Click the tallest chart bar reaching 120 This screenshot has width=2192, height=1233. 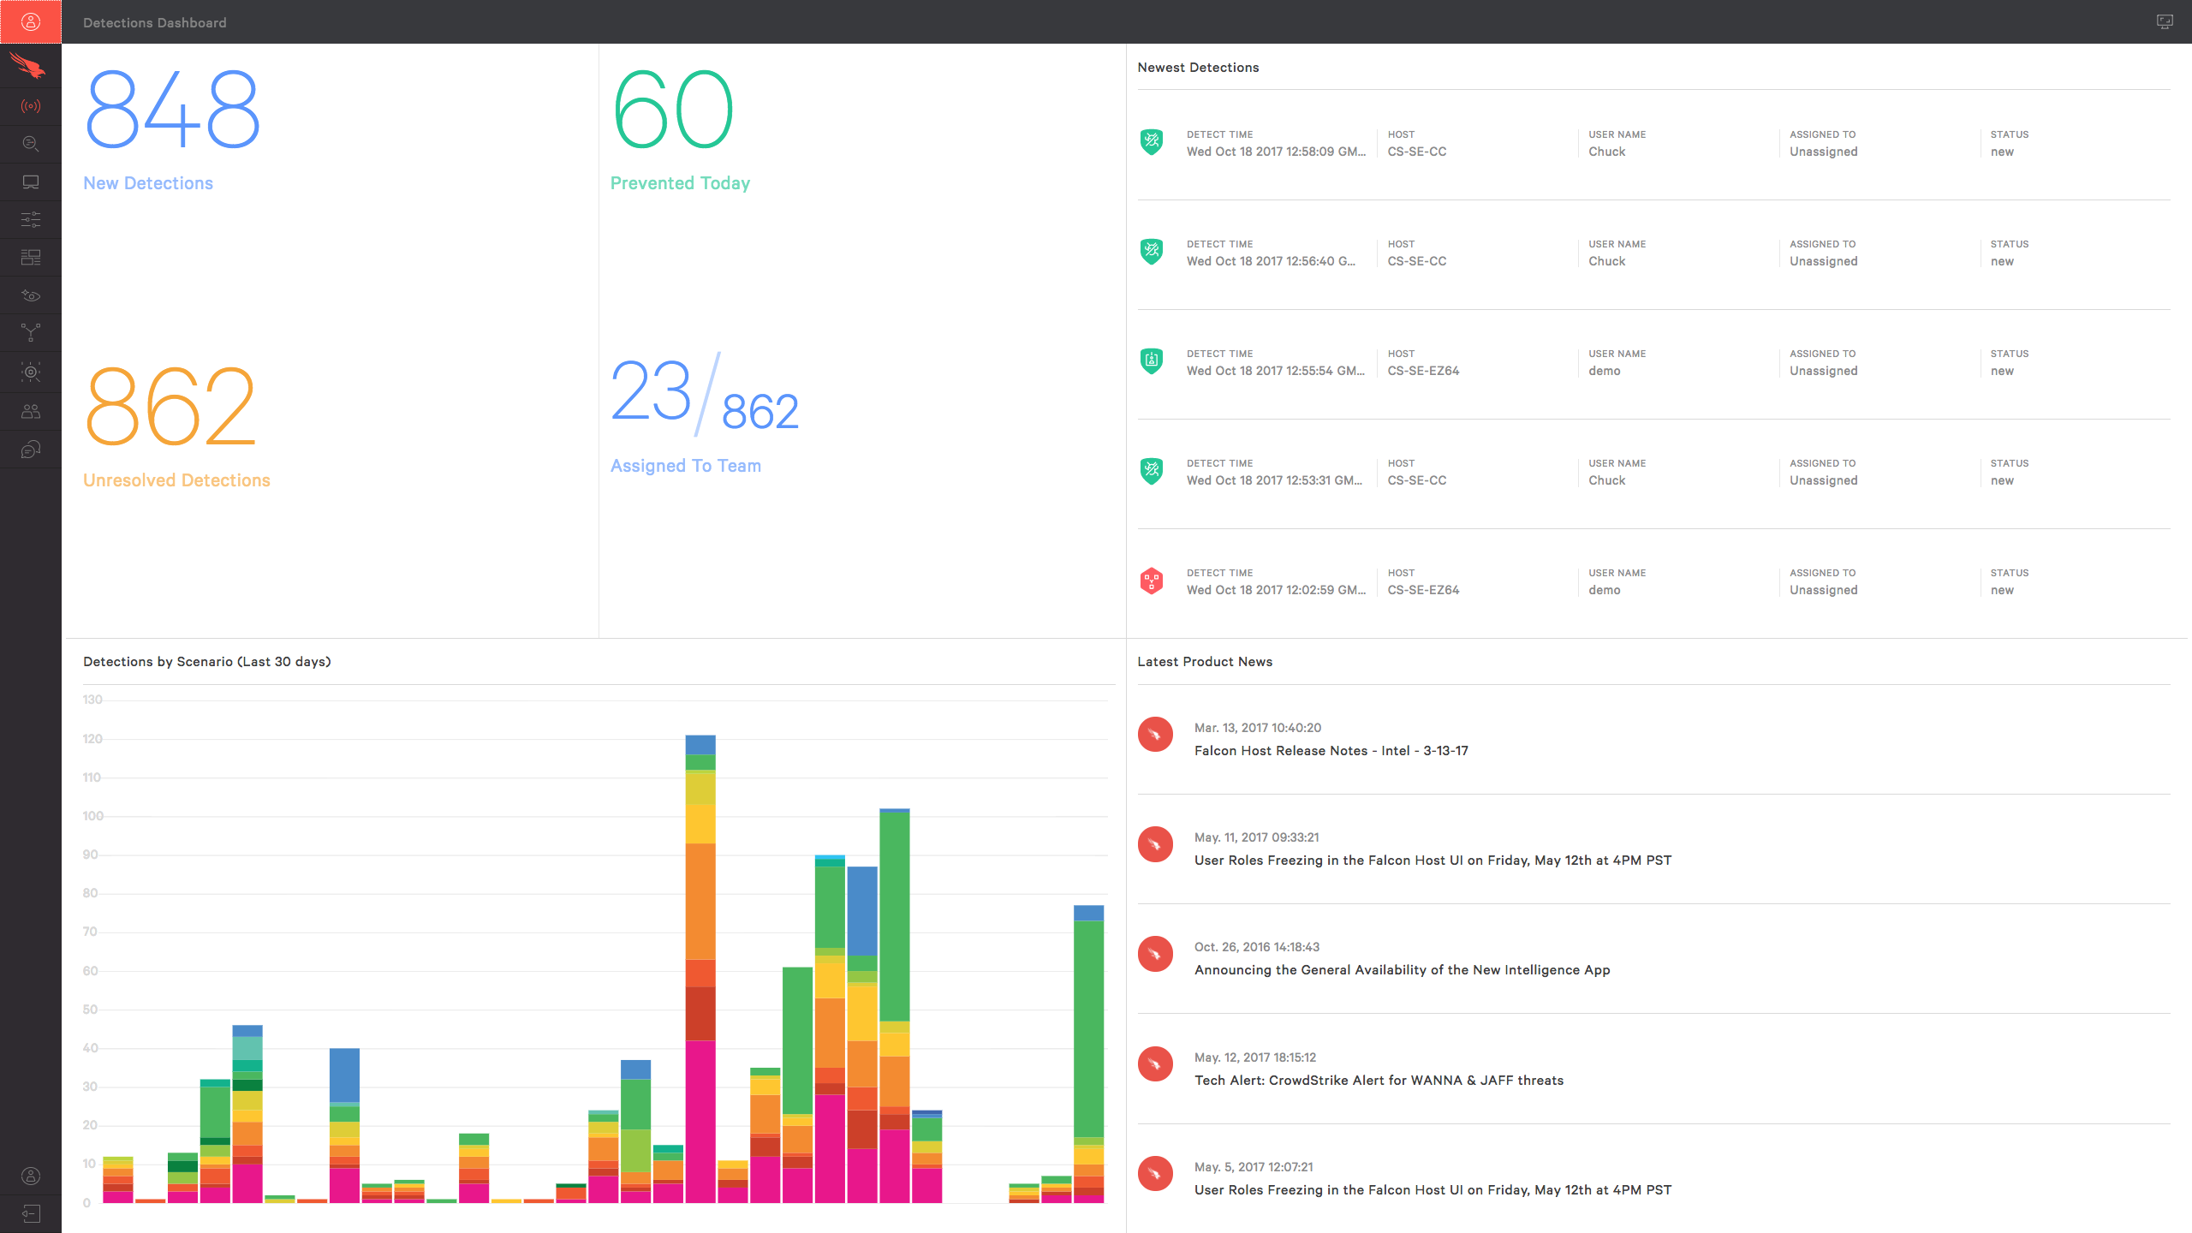click(x=700, y=968)
